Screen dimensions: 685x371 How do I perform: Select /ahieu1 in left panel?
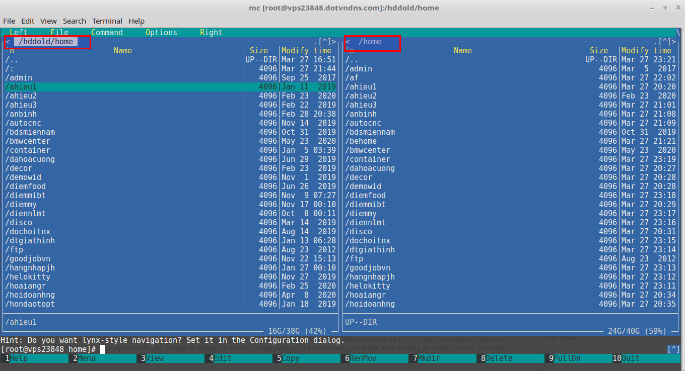click(x=171, y=86)
